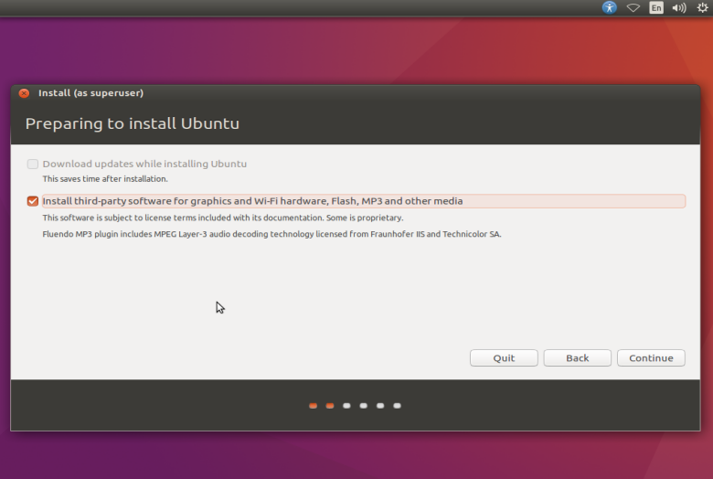This screenshot has width=713, height=479.
Task: Click 'This saves time after installation.' text
Action: tap(105, 179)
